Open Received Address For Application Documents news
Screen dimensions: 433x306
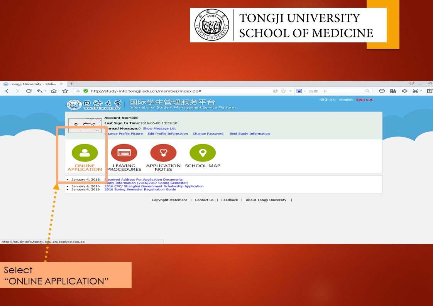[144, 180]
